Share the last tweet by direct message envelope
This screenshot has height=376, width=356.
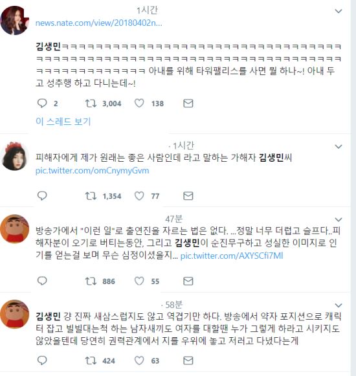(x=188, y=360)
